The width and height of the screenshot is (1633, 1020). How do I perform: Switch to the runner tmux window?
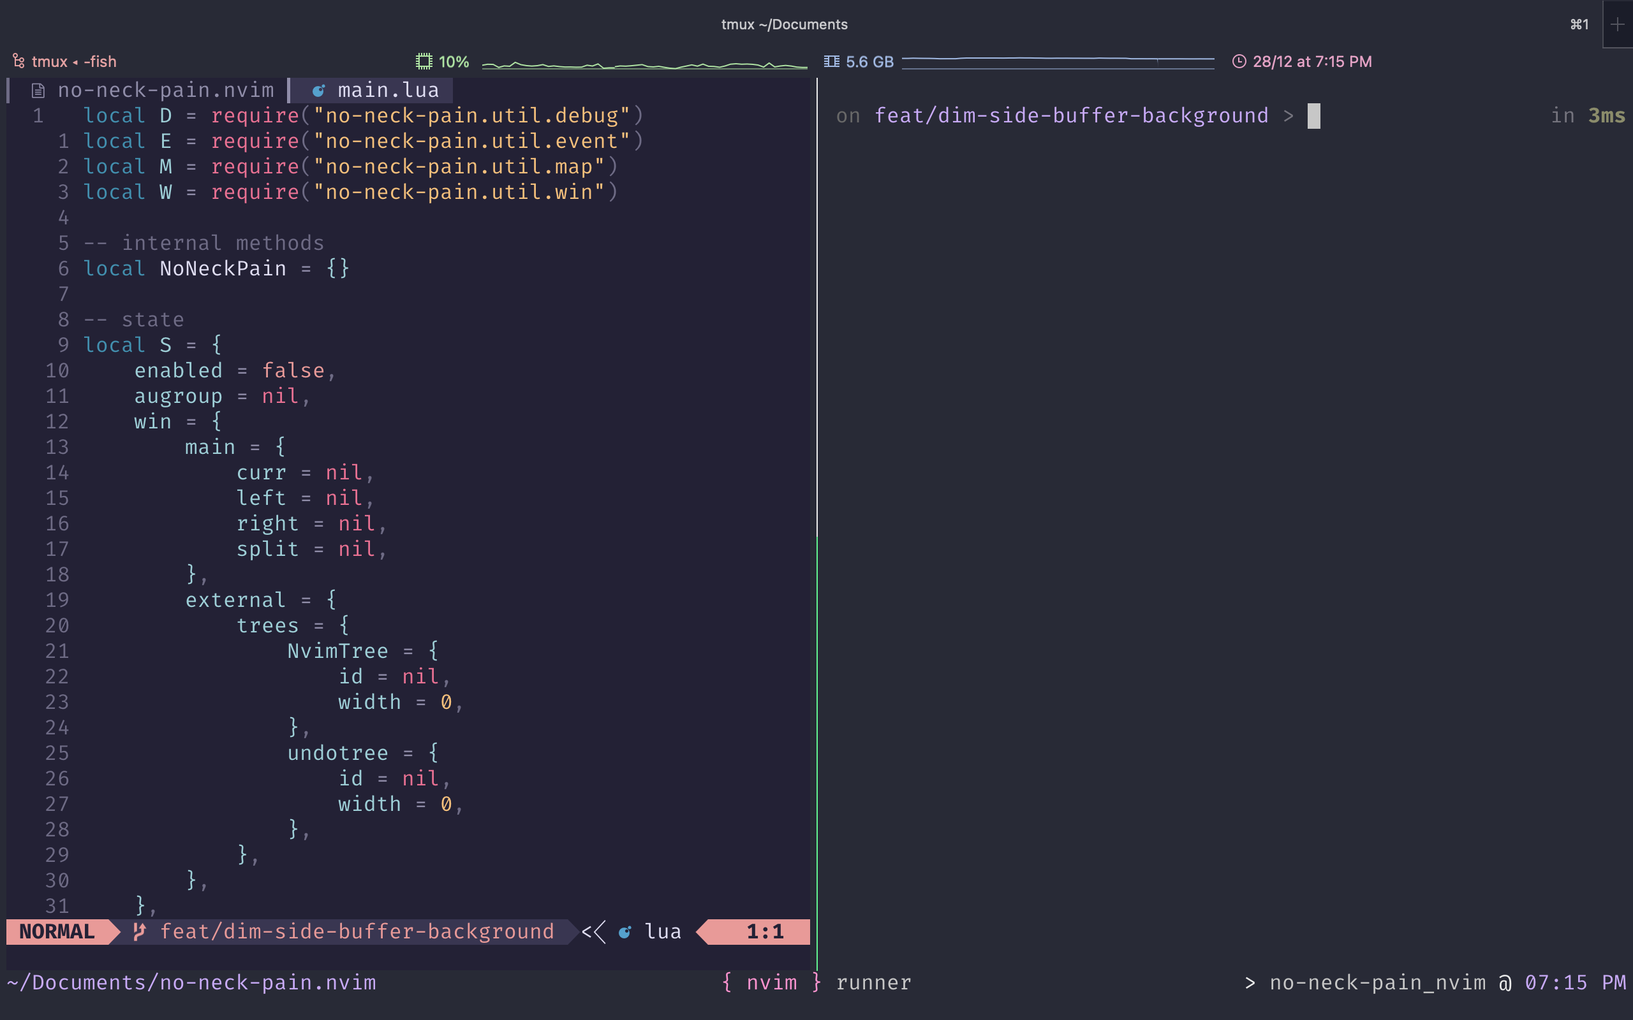pos(873,982)
